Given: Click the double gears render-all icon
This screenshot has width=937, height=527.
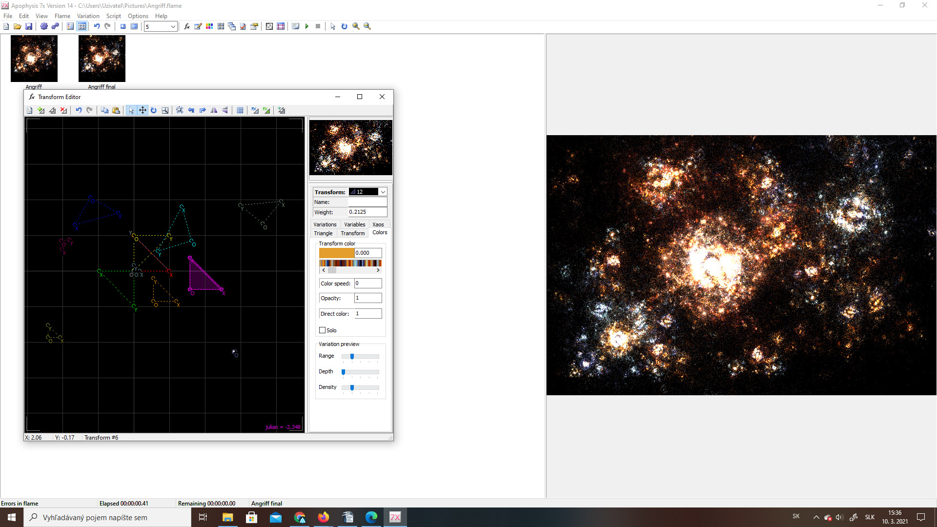Looking at the screenshot, I should pos(55,26).
